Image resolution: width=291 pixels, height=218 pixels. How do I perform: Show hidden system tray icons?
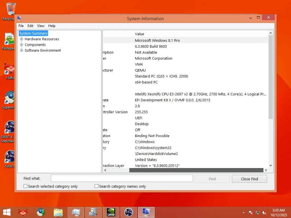coord(244,213)
